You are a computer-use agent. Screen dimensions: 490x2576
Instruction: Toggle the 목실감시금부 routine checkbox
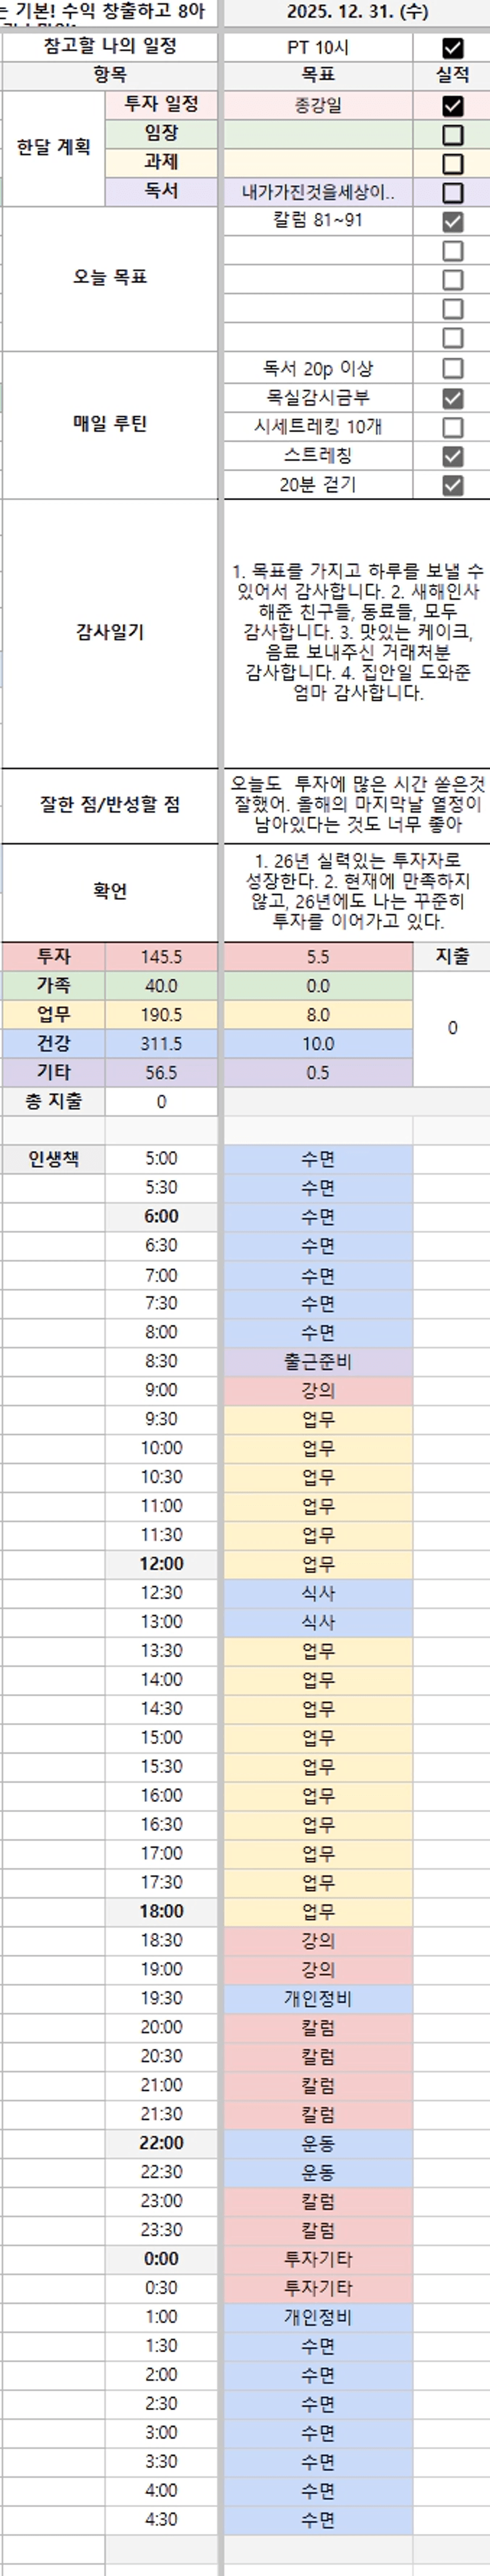click(x=452, y=398)
